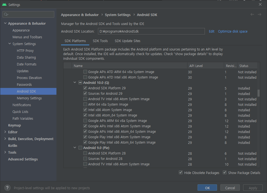The height and width of the screenshot is (193, 267).
Task: Check Android SDK Platform 28
Action: [85, 153]
